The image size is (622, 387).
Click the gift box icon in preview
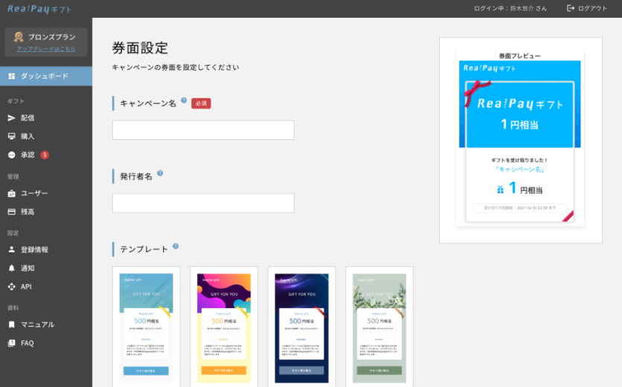pyautogui.click(x=500, y=190)
